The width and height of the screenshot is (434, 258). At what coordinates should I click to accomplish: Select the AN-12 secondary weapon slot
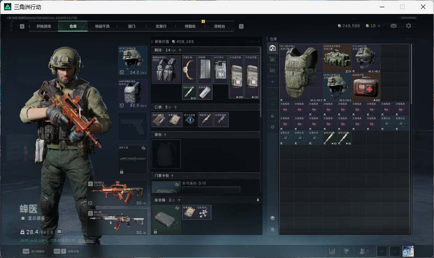point(117,222)
